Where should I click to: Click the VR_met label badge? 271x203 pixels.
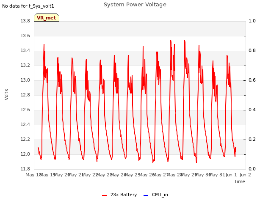47,18
